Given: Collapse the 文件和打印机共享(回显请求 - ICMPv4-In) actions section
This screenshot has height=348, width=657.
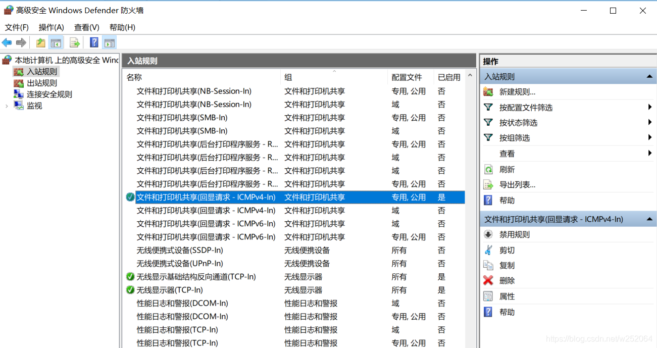Looking at the screenshot, I should pos(649,219).
